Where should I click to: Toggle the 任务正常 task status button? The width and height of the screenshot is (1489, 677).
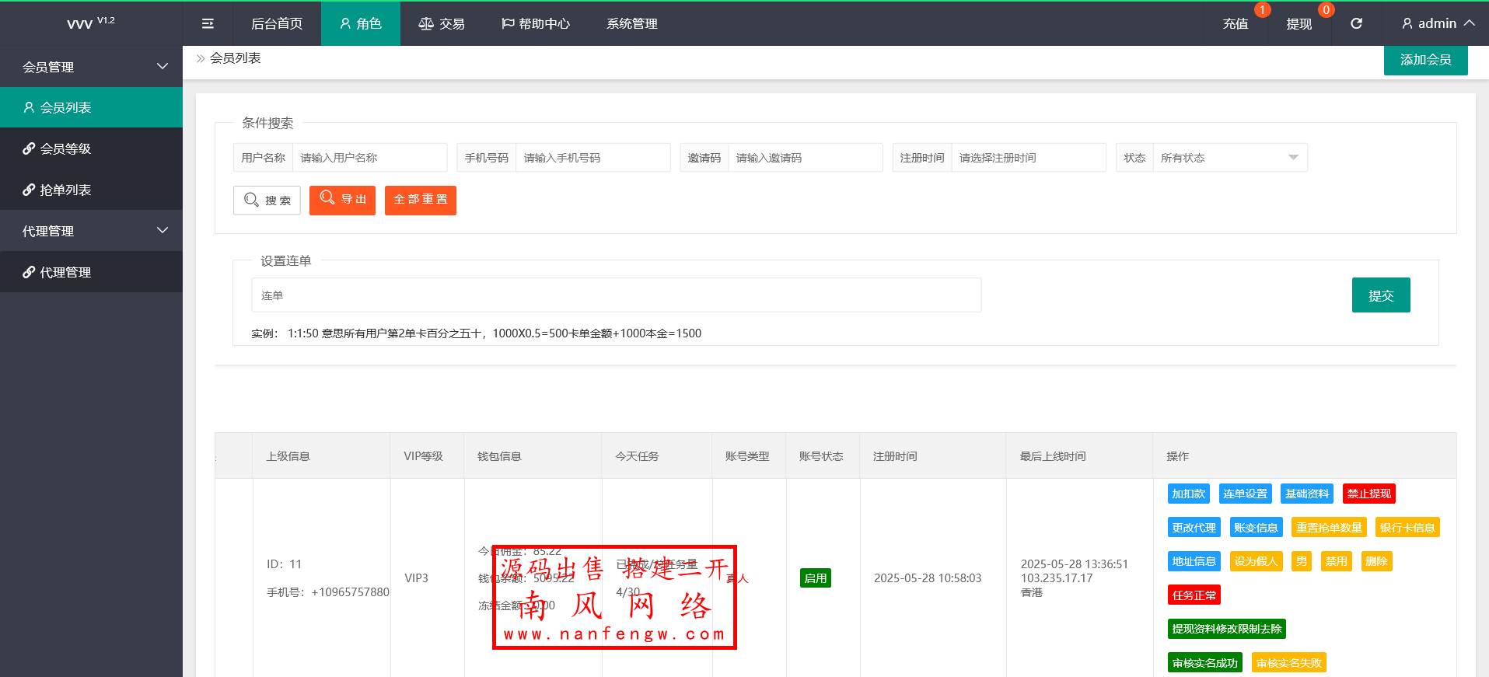pyautogui.click(x=1194, y=595)
